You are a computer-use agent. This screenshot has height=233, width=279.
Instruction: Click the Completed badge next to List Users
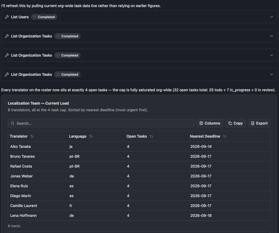(x=44, y=17)
